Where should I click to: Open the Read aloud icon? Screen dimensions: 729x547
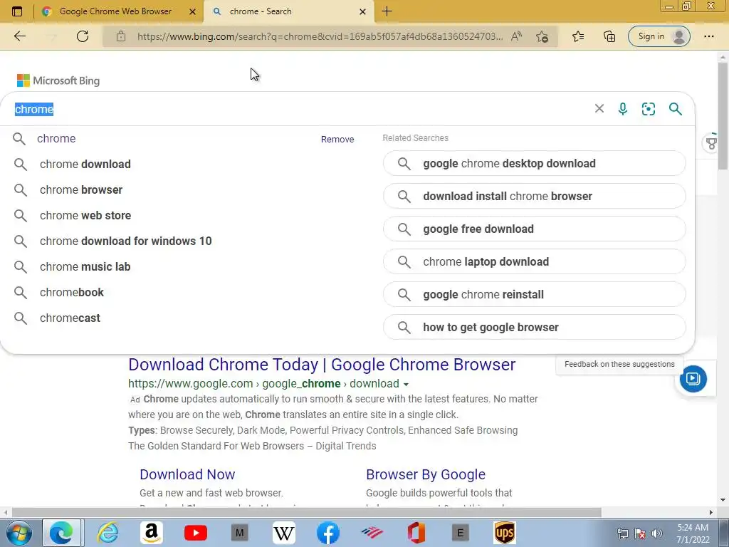pos(516,36)
